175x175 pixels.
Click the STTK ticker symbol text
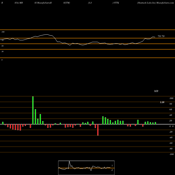[116, 3]
